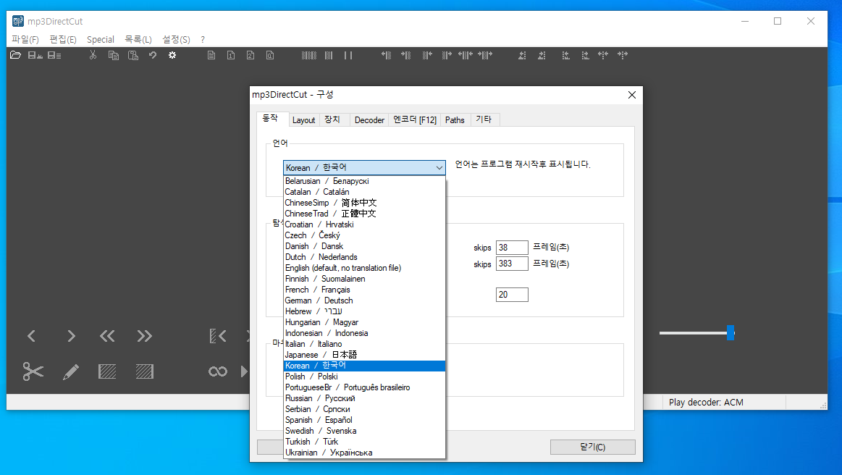
Task: Click the first skips field with 38
Action: point(512,248)
